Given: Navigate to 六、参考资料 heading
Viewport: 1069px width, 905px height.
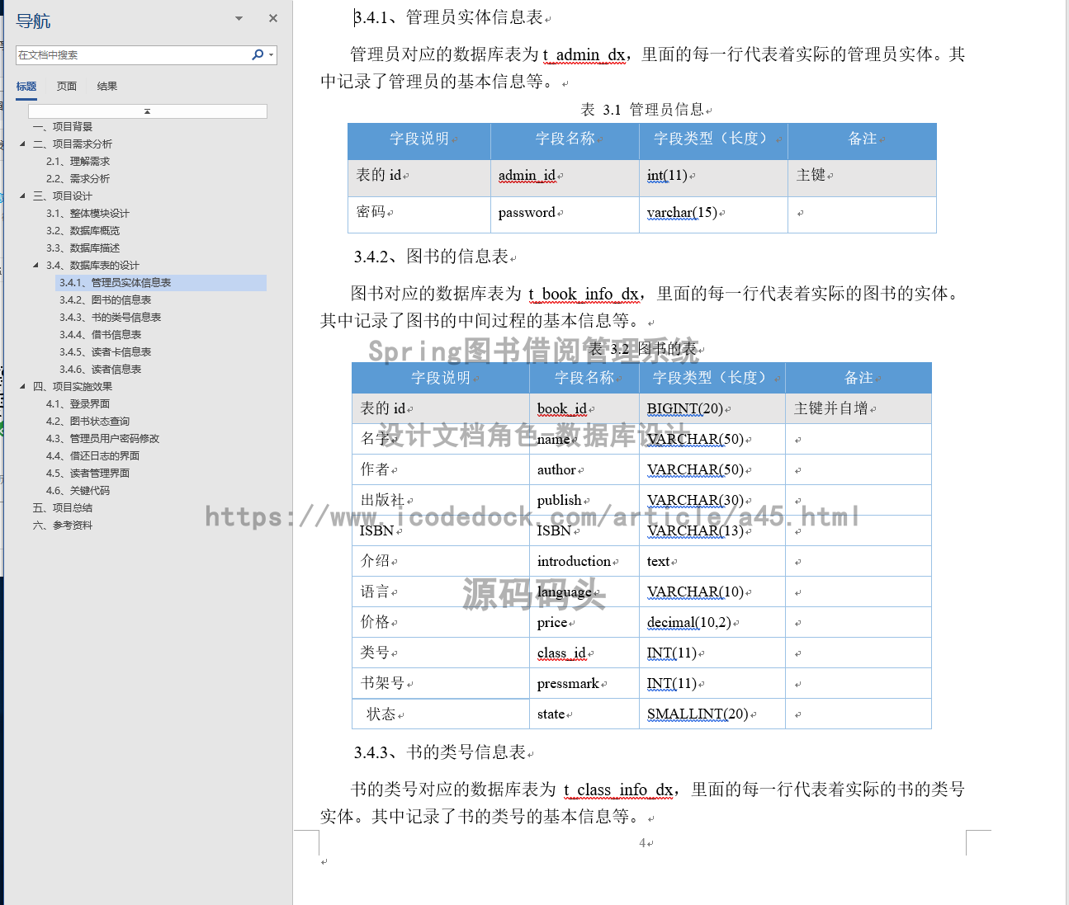Looking at the screenshot, I should (x=63, y=526).
